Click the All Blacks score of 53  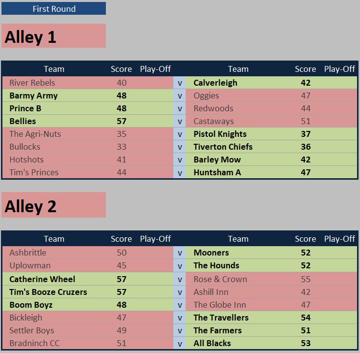point(305,343)
